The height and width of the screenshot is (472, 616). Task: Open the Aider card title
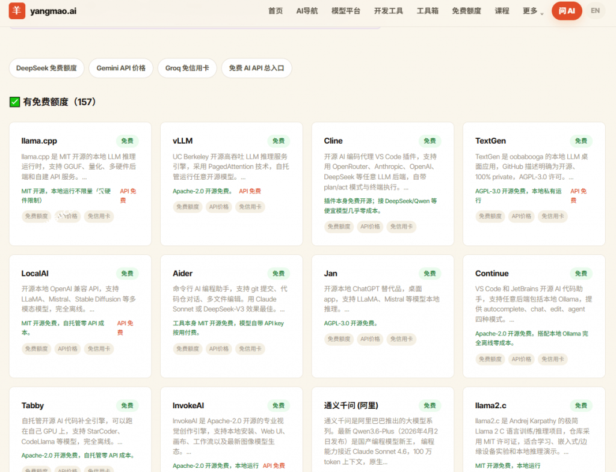coord(183,274)
